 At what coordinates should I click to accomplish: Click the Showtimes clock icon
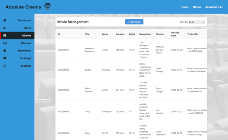point(5,51)
